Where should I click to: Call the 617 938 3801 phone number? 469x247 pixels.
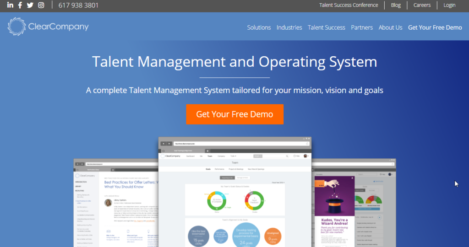point(78,5)
